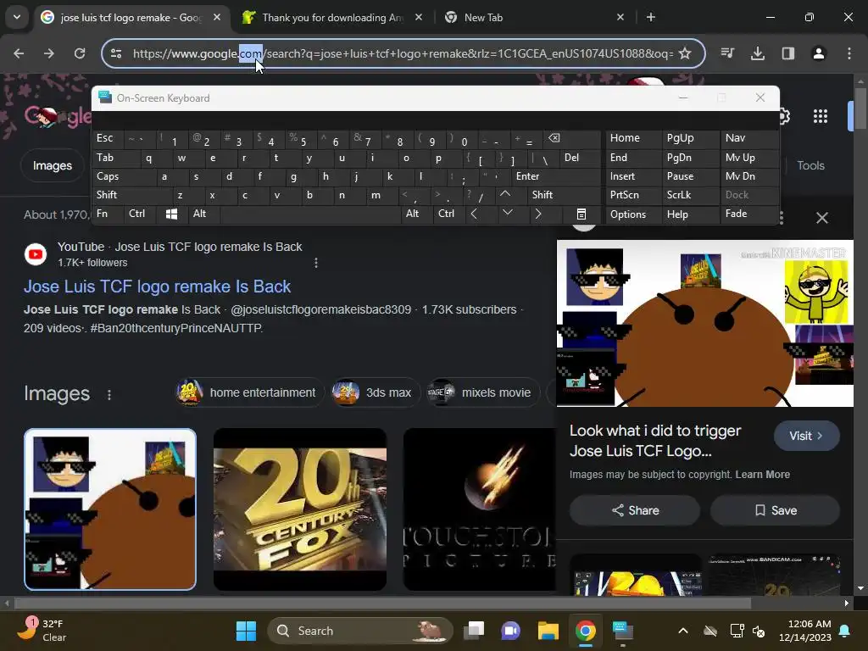
Task: Select the home entertainment chip
Action: 249,392
